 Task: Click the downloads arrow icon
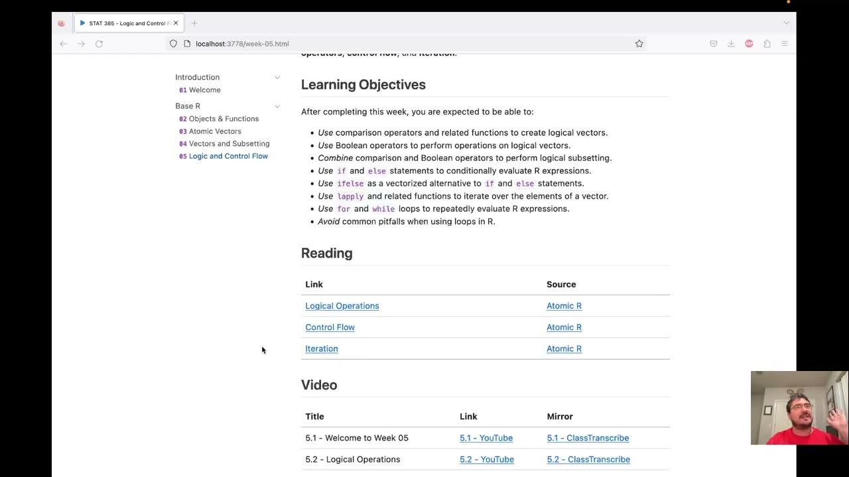click(731, 44)
